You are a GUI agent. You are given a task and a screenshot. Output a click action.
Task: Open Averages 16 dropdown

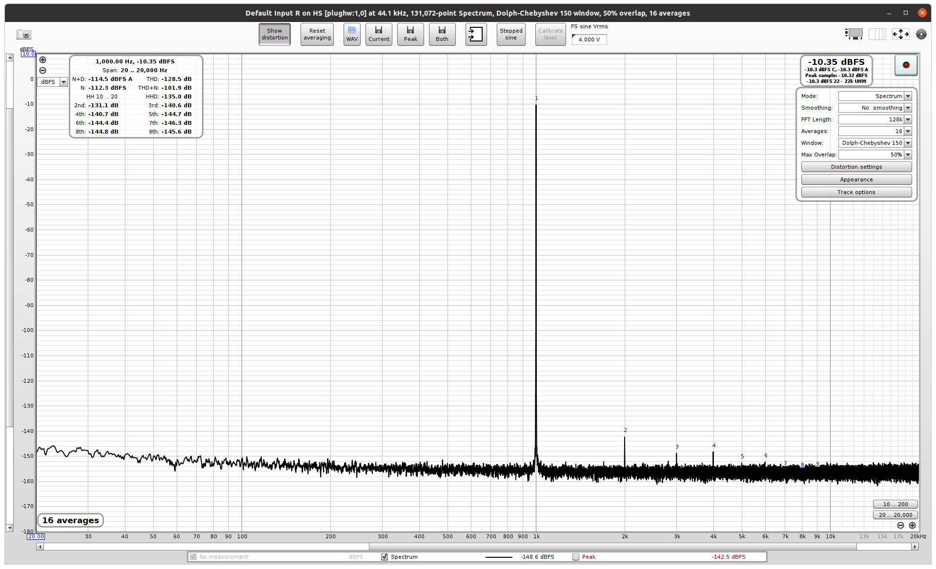(x=875, y=131)
